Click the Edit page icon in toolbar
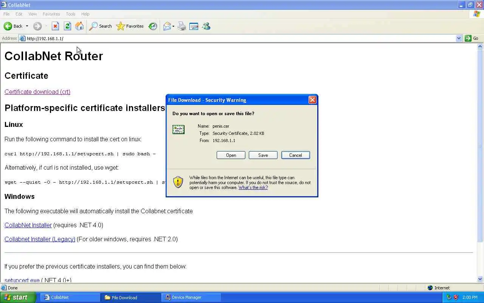The height and width of the screenshot is (303, 484). tap(194, 26)
